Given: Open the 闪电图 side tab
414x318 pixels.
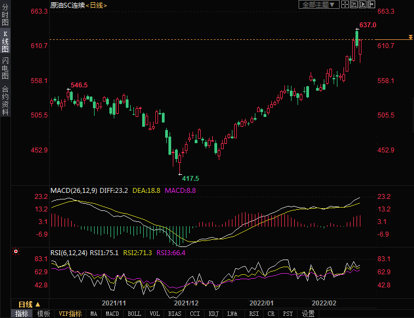Looking at the screenshot, I should click(x=5, y=68).
